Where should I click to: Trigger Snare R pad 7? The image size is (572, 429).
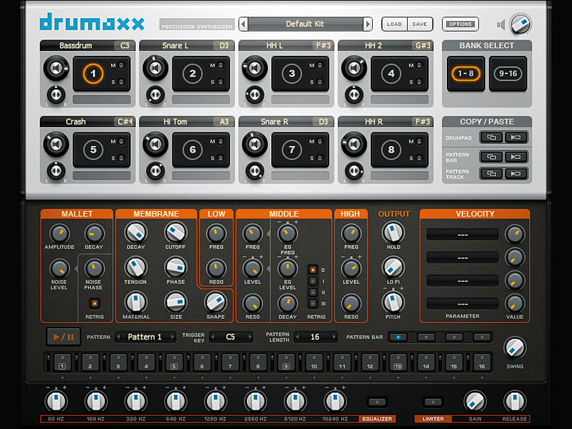(x=292, y=149)
